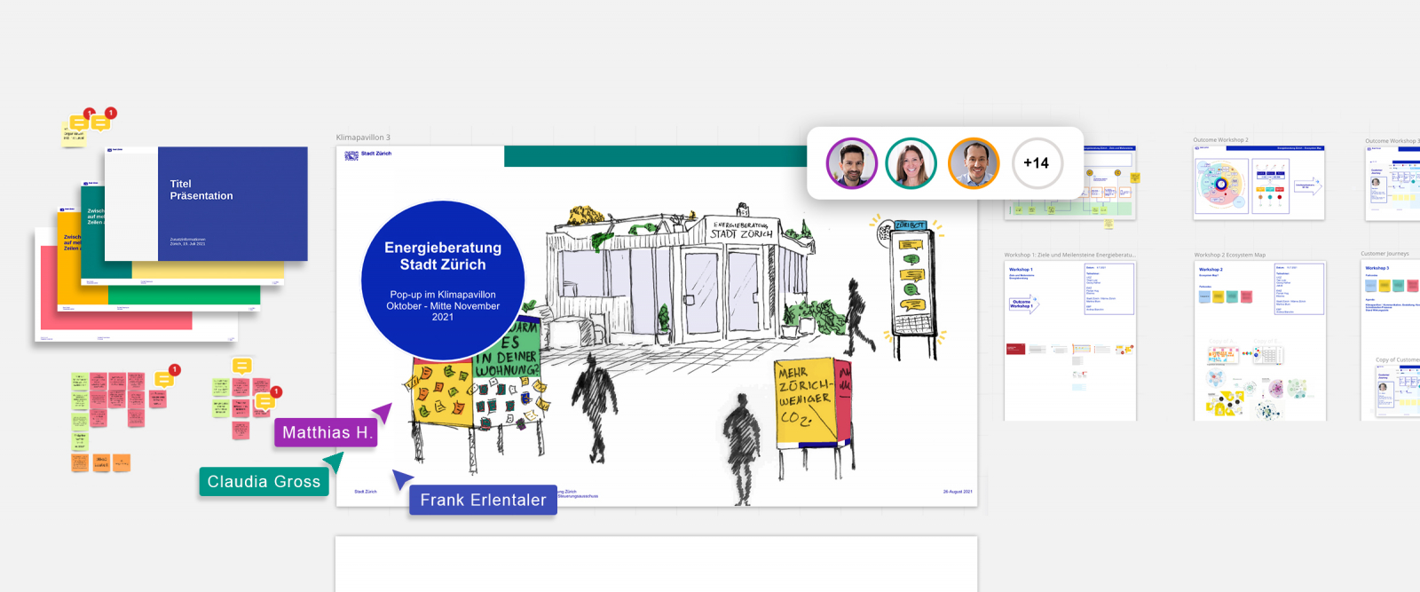Select the blue Energieberatung Stadt Zürich circle
The height and width of the screenshot is (592, 1420).
click(x=443, y=280)
